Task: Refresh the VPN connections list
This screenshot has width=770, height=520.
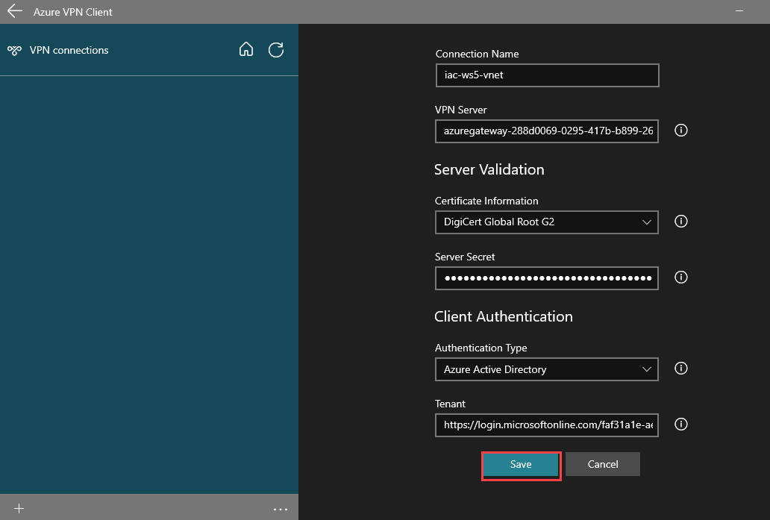Action: (x=276, y=49)
